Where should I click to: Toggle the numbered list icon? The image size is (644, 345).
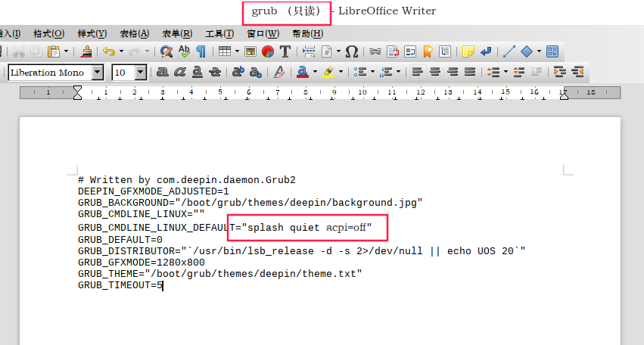point(386,73)
